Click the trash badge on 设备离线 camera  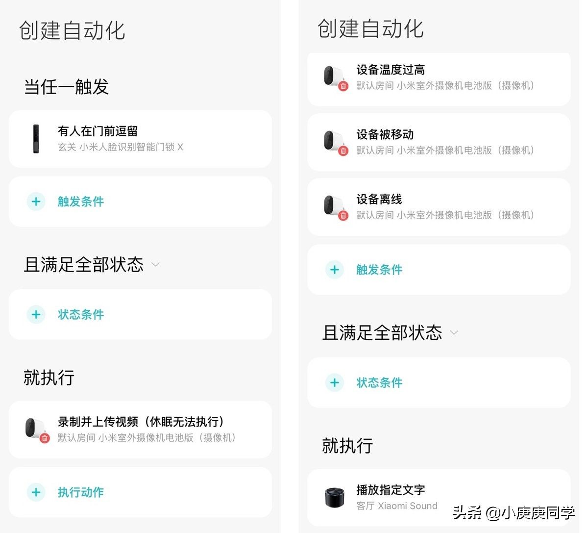tap(343, 216)
